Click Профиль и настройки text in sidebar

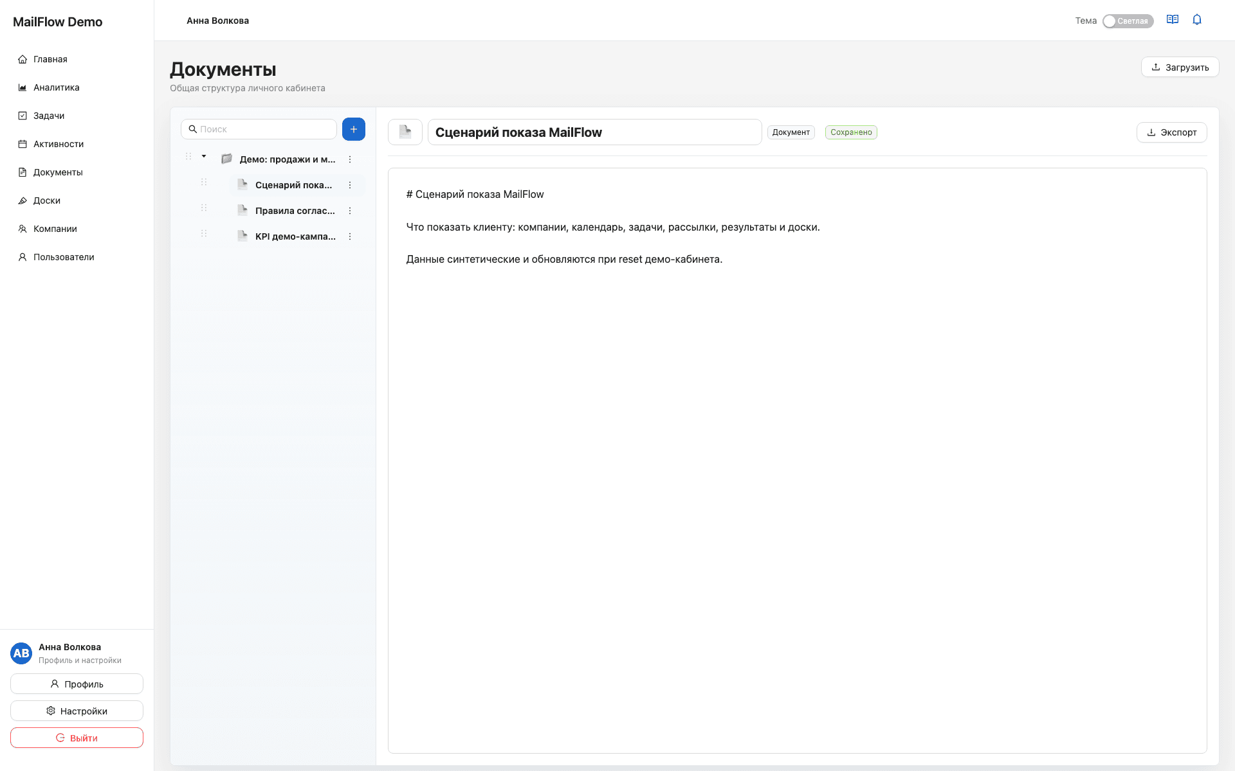coord(80,660)
